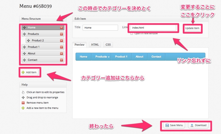
Task: Remove the Product 1 menu item
Action: (61, 47)
